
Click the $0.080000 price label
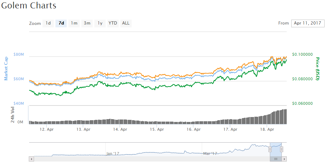[x=302, y=79]
